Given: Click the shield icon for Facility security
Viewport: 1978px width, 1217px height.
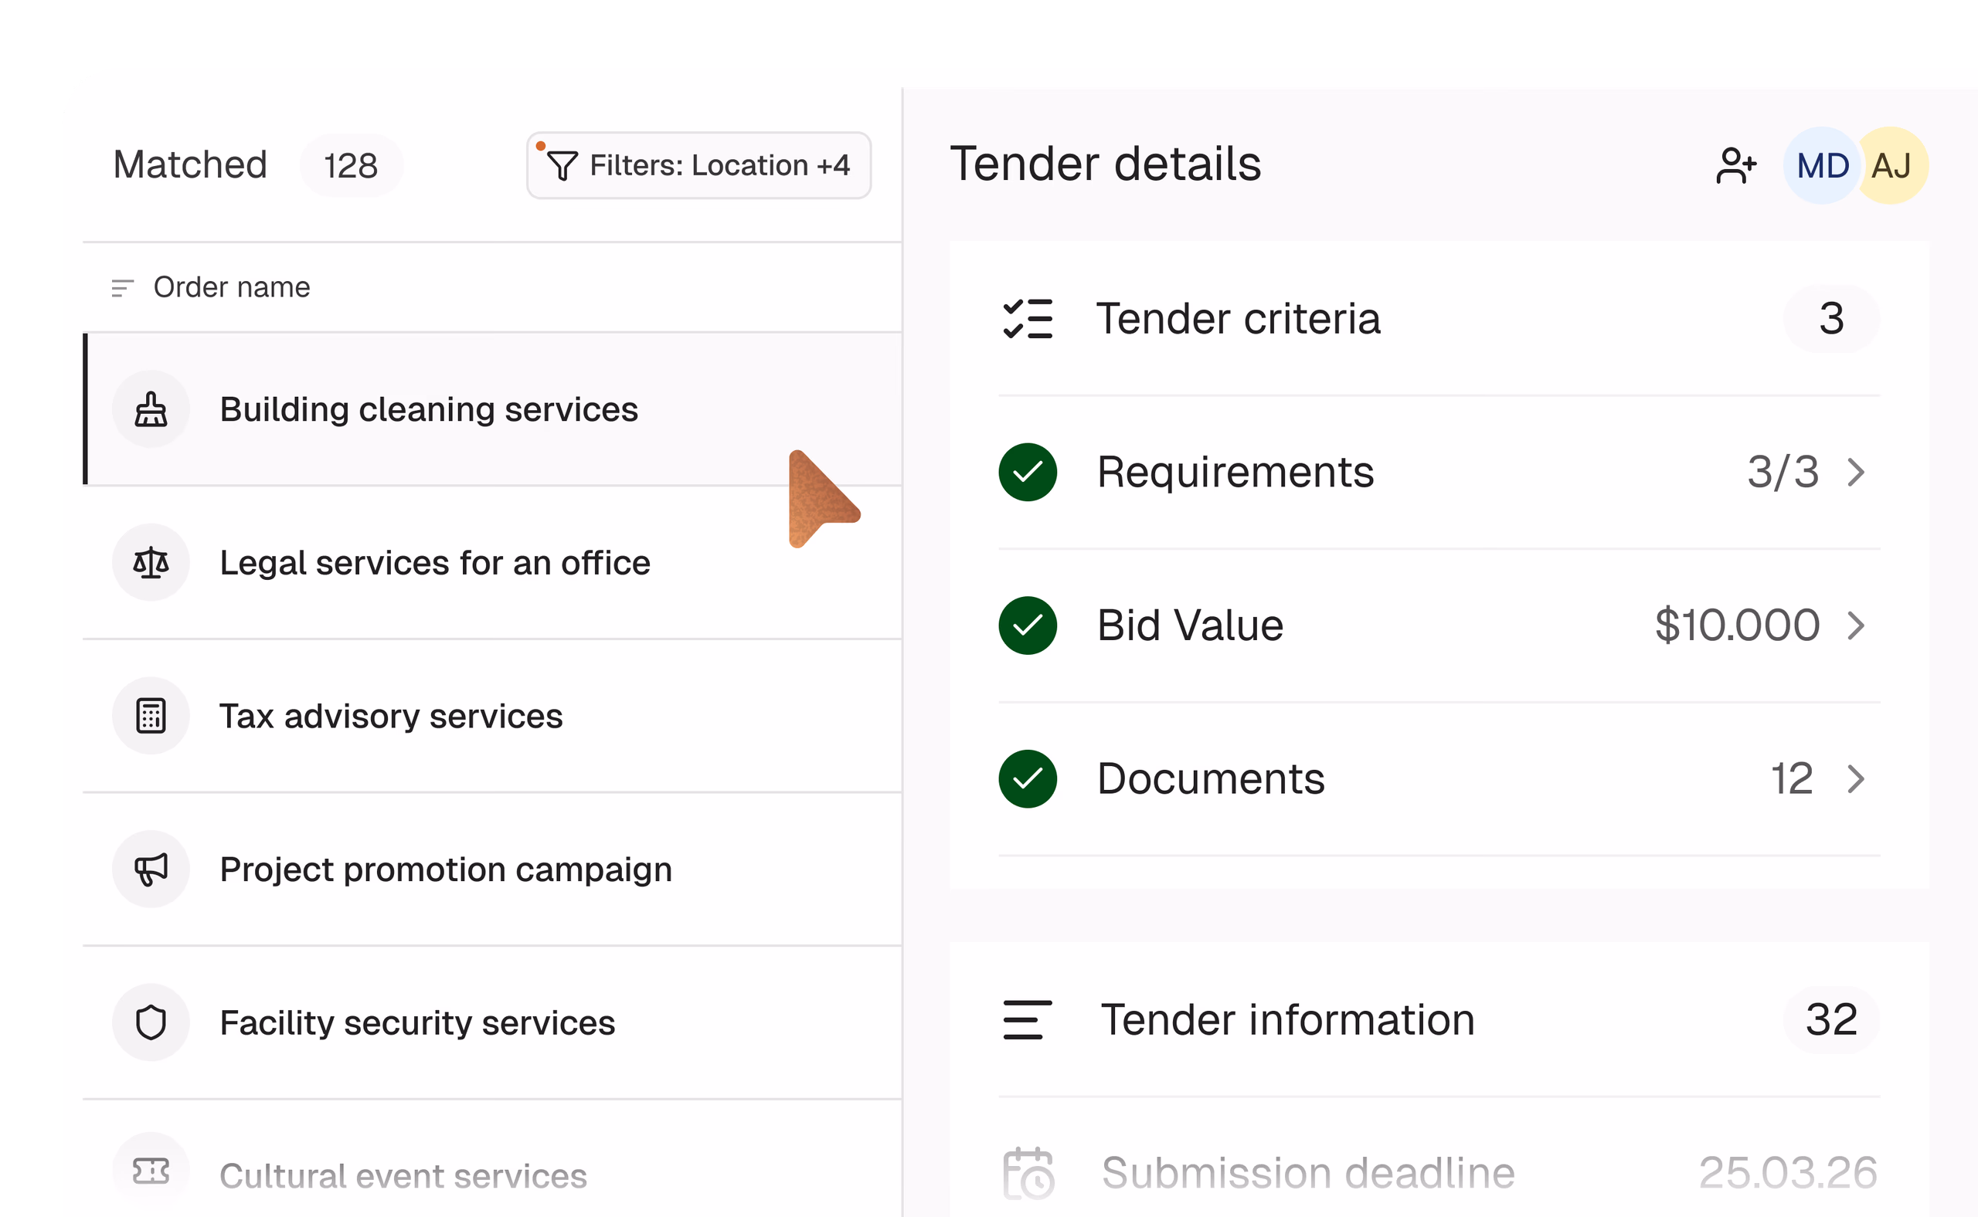Looking at the screenshot, I should click(x=151, y=1022).
